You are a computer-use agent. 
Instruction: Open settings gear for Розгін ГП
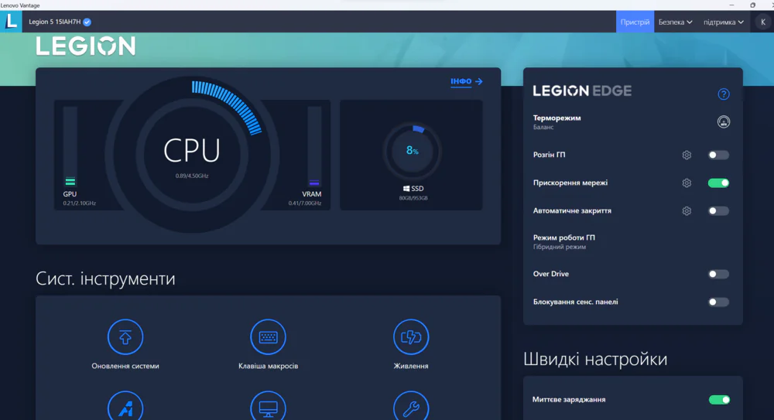[687, 155]
